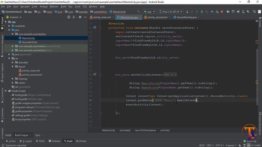Open Device File Explorer sidebar tab
Viewport: 262px width, 147px height.
260,123
